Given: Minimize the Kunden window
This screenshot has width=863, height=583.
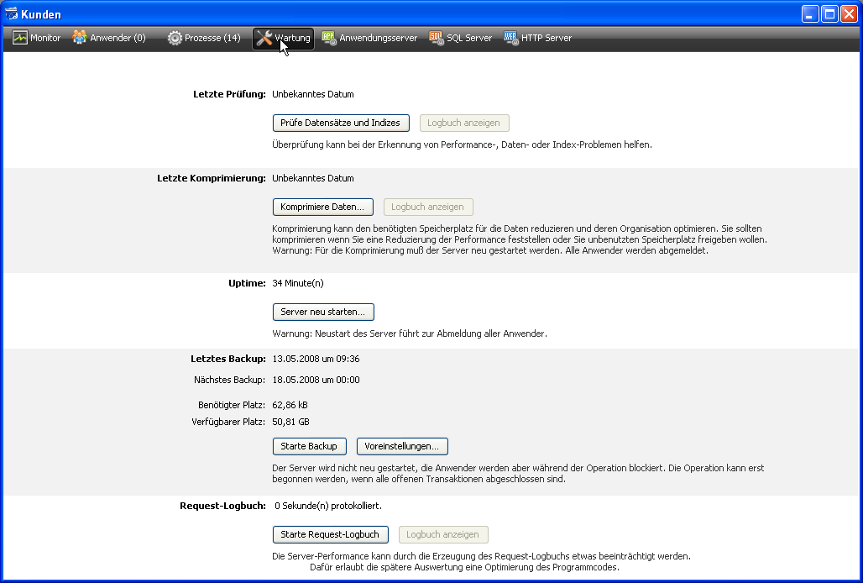Looking at the screenshot, I should [810, 14].
